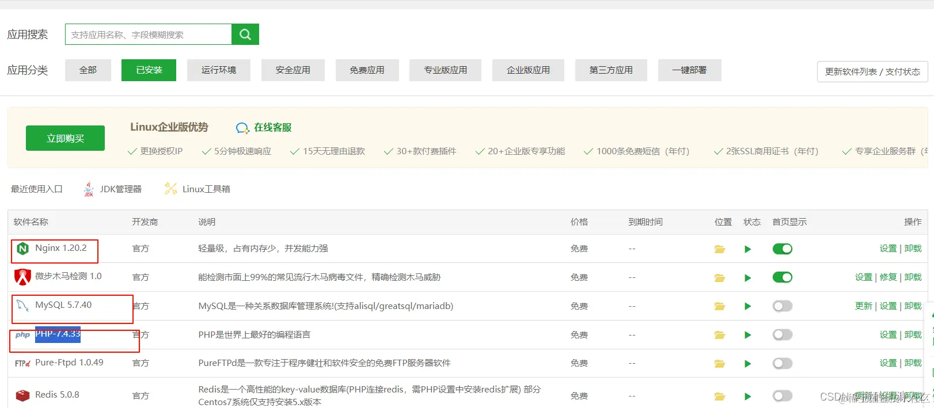Screen dimensions: 934x408
Task: Switch to the 免费应用 category
Action: tap(367, 70)
